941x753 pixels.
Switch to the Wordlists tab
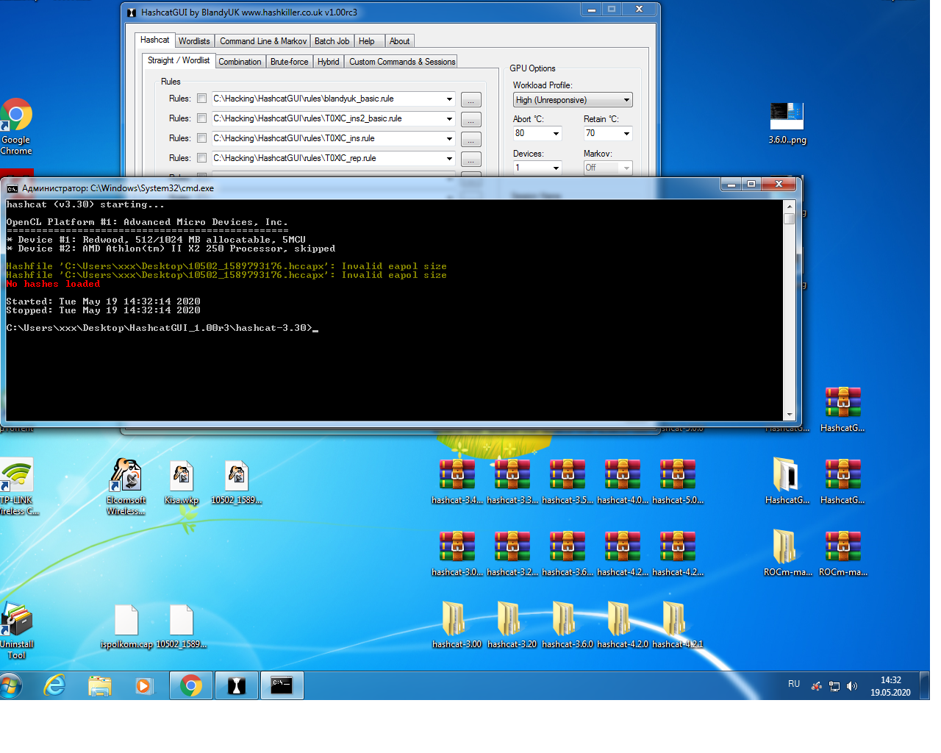point(194,41)
